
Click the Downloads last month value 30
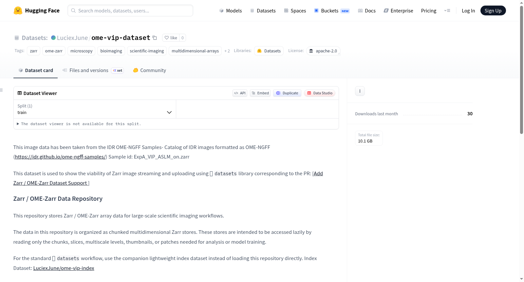pos(470,114)
